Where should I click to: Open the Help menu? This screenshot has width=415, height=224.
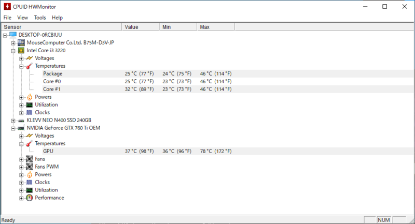[x=57, y=18]
